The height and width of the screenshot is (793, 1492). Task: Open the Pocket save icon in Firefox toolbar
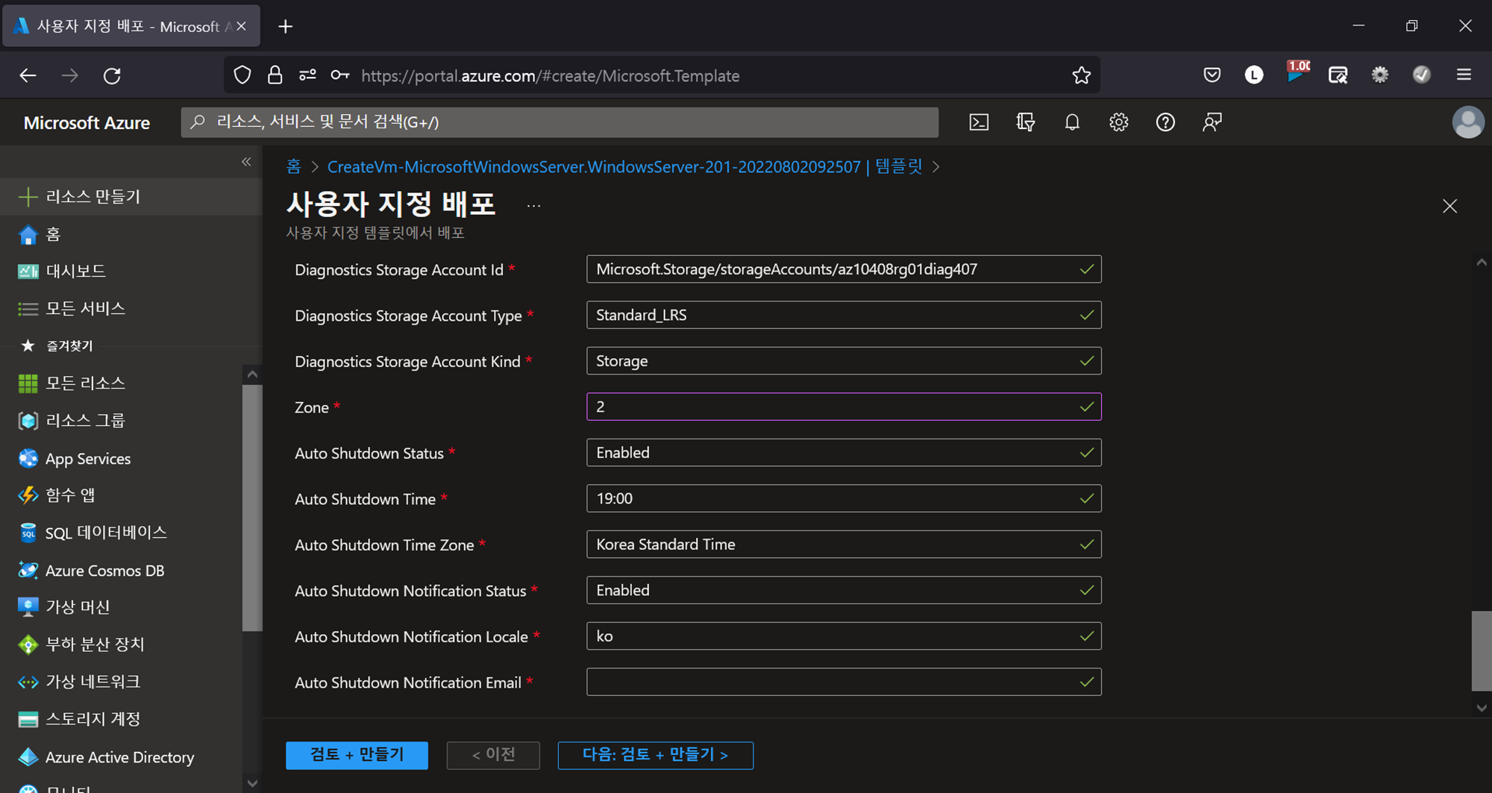[1212, 75]
